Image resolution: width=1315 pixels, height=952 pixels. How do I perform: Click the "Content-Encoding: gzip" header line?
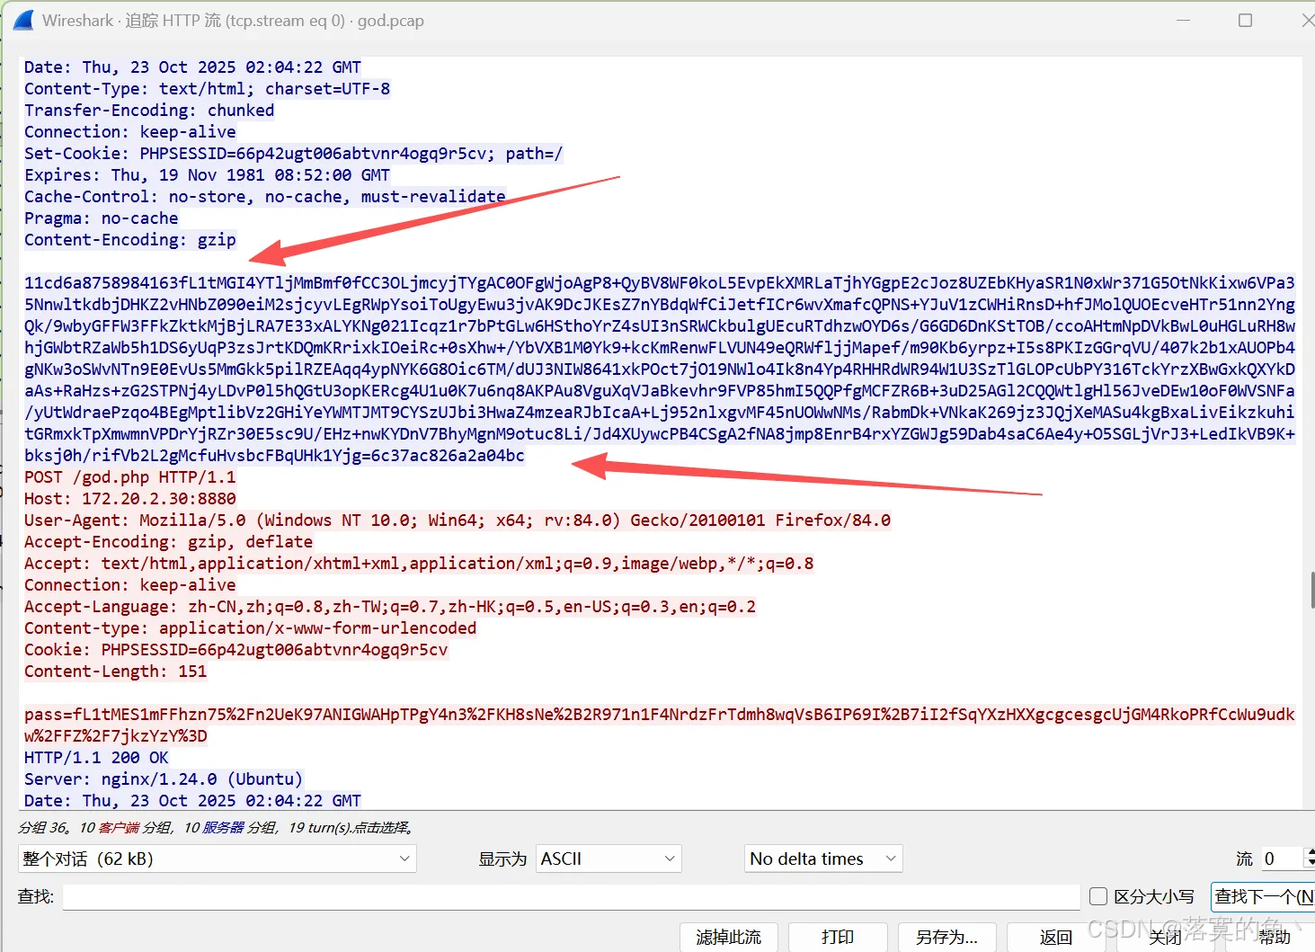coord(129,240)
